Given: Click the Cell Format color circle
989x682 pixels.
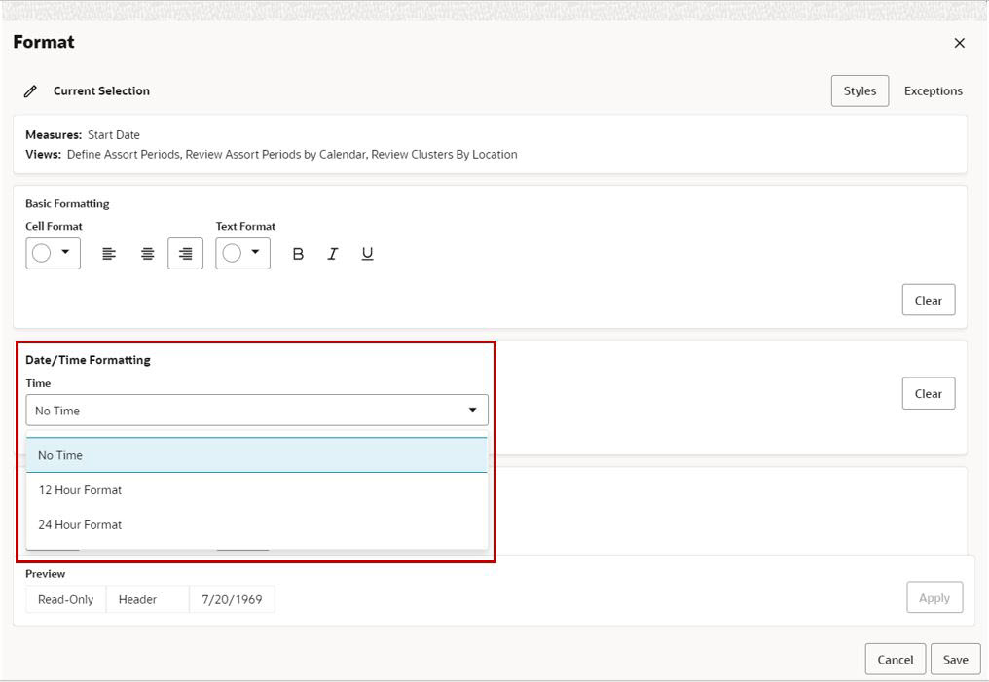Looking at the screenshot, I should pyautogui.click(x=43, y=253).
